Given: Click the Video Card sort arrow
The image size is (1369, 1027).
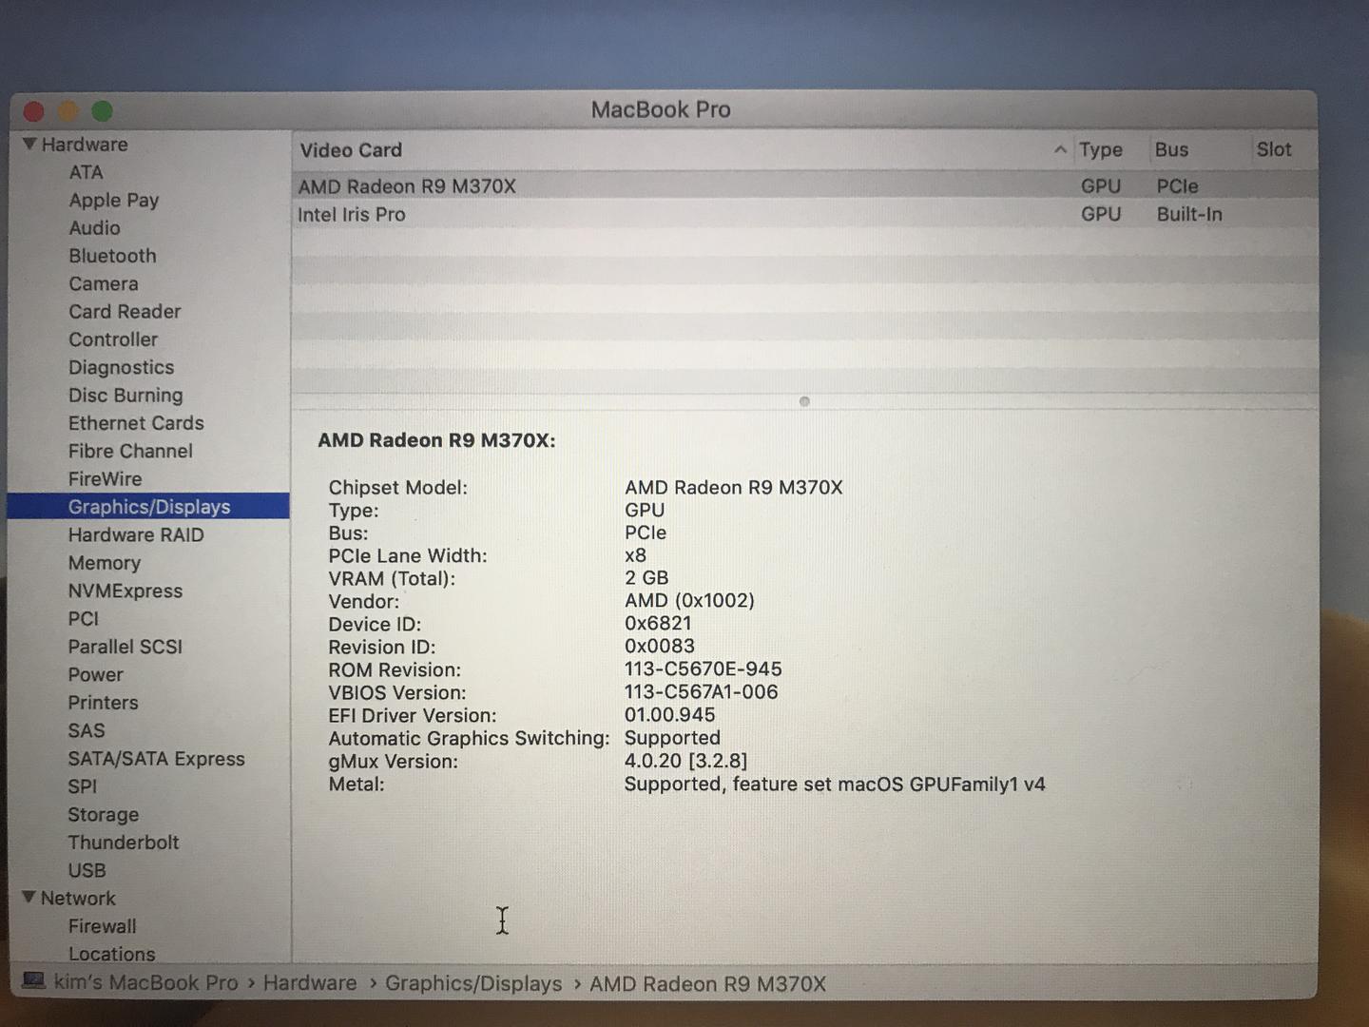Looking at the screenshot, I should [x=1060, y=149].
